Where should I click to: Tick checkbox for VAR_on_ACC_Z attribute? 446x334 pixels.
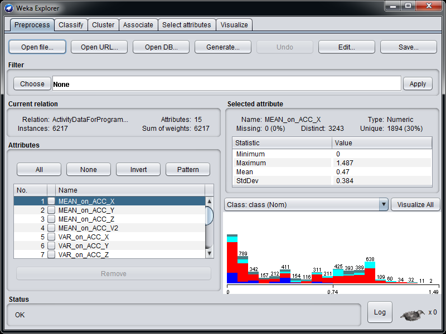coord(51,254)
